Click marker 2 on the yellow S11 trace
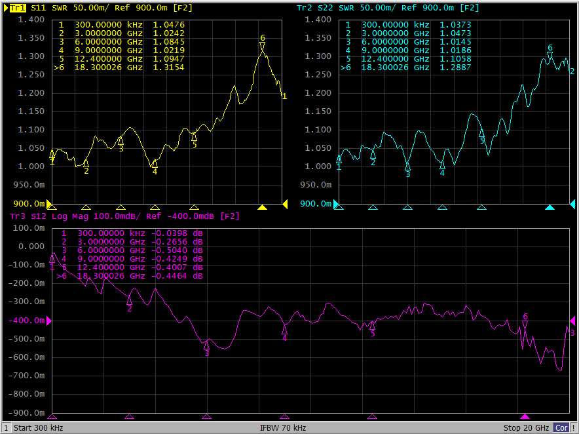579x434 pixels. (86, 163)
